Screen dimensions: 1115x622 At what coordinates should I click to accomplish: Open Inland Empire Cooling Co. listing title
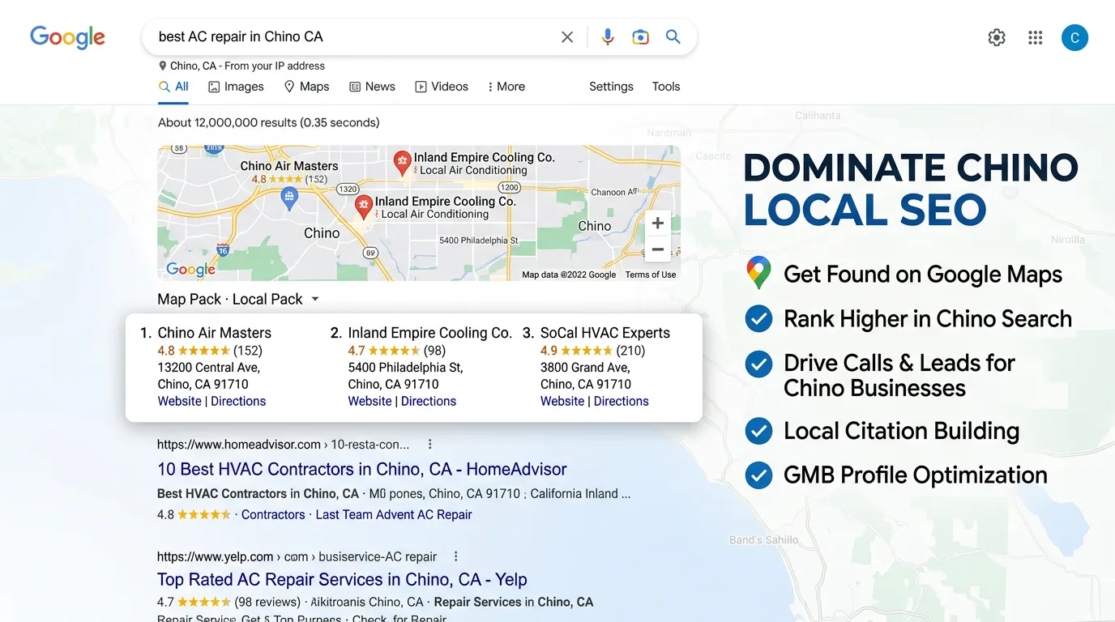pyautogui.click(x=430, y=333)
